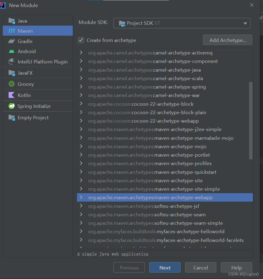Select maven-archetype-site-simple archetype
The height and width of the screenshot is (279, 263).
pyautogui.click(x=165, y=189)
